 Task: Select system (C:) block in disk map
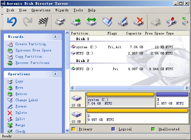point(121,100)
